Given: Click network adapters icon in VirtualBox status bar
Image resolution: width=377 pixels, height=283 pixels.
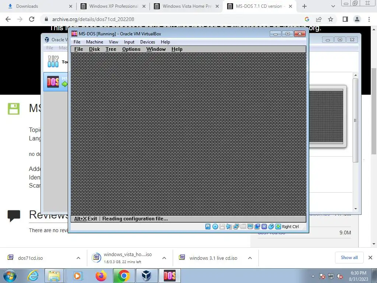Looking at the screenshot, I should pos(236,227).
